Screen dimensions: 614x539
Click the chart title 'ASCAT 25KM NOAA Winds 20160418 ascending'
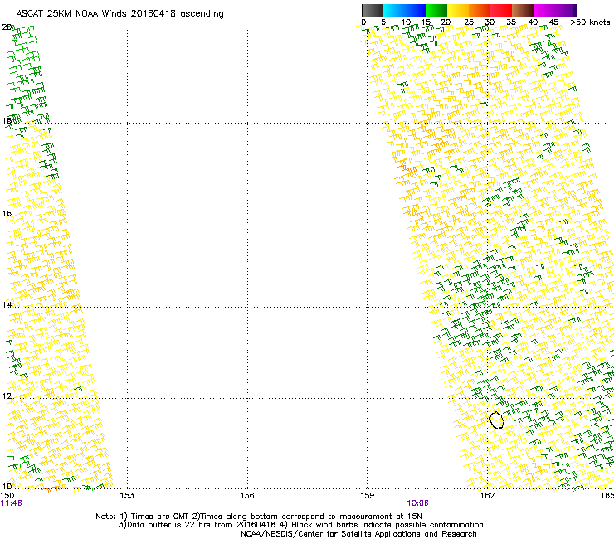(119, 14)
